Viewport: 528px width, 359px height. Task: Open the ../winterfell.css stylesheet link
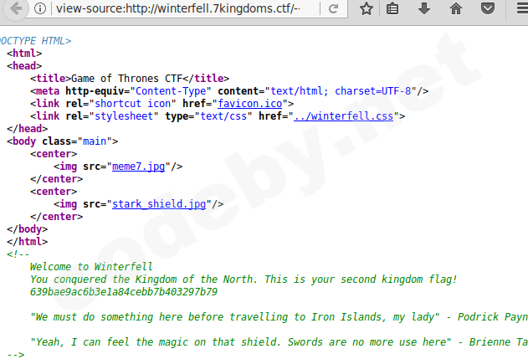343,116
